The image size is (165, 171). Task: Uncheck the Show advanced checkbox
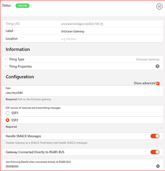[x=158, y=83]
